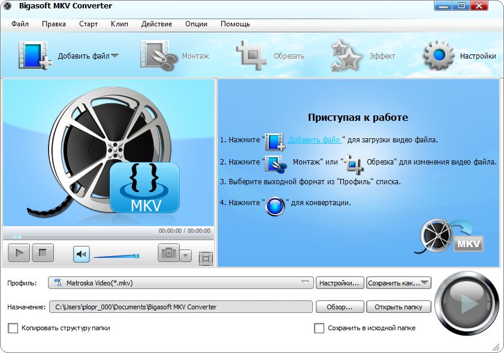The width and height of the screenshot is (504, 353).
Task: Open the Настройки gear icon in the toolbar
Action: [x=439, y=55]
